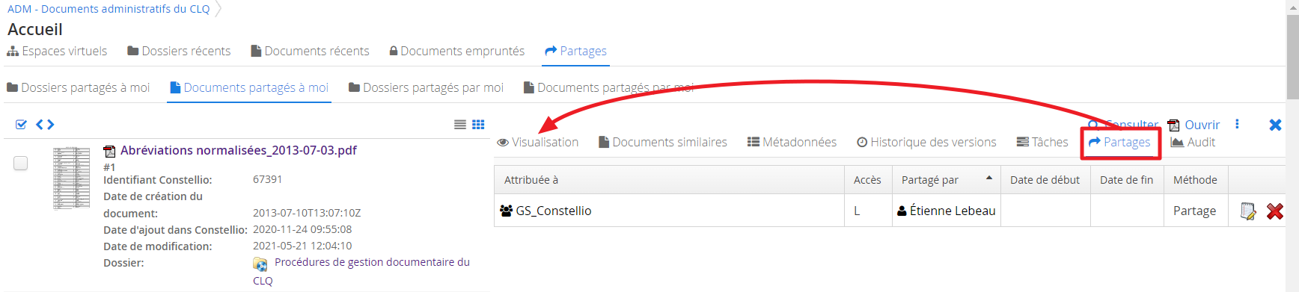Click the vertical scrollbar at right edge
Screen dimensions: 1299x292
tap(1292, 146)
